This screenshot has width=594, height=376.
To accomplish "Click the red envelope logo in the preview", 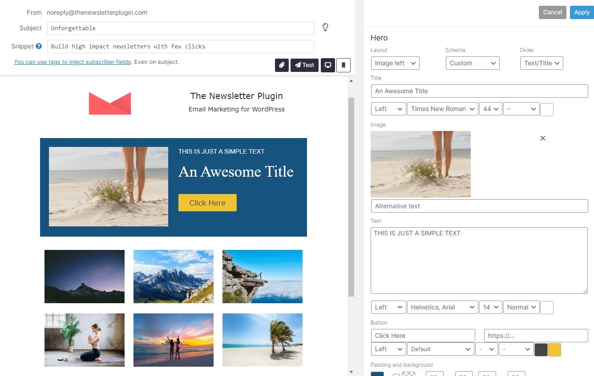I will pyautogui.click(x=110, y=103).
